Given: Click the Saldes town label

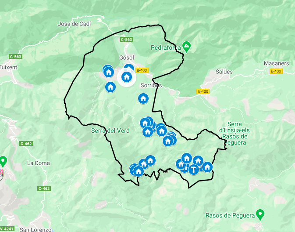Looking at the screenshot, I should tap(224, 72).
